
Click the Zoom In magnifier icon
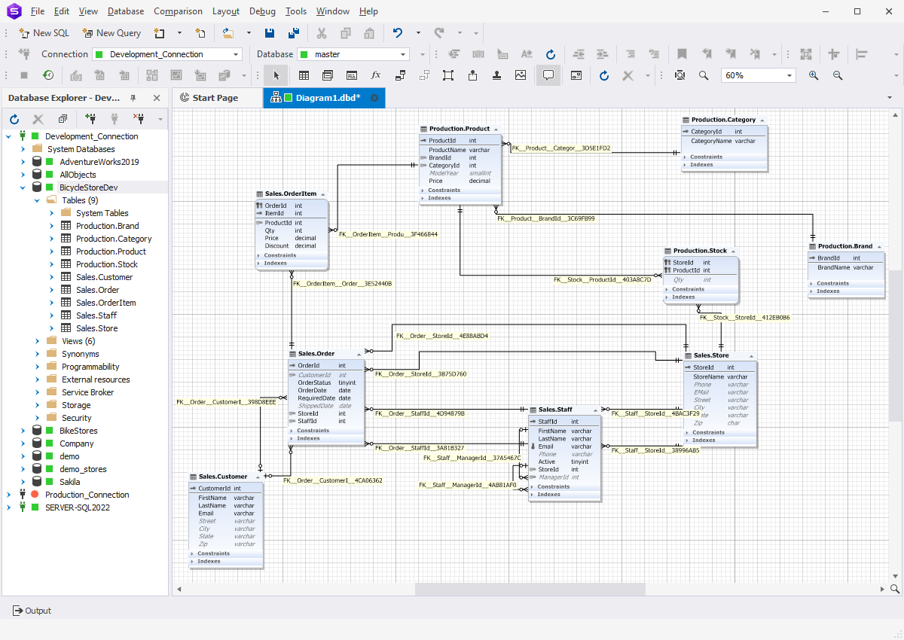coord(814,75)
